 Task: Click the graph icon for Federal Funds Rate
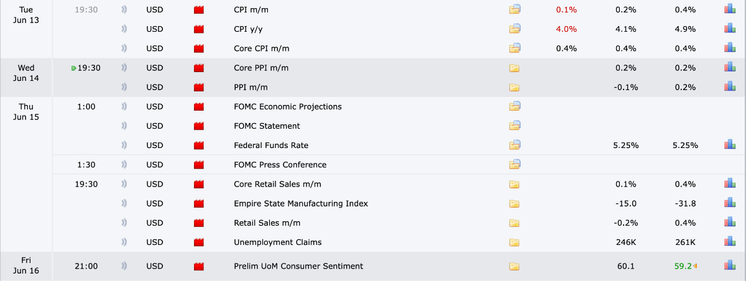[729, 145]
